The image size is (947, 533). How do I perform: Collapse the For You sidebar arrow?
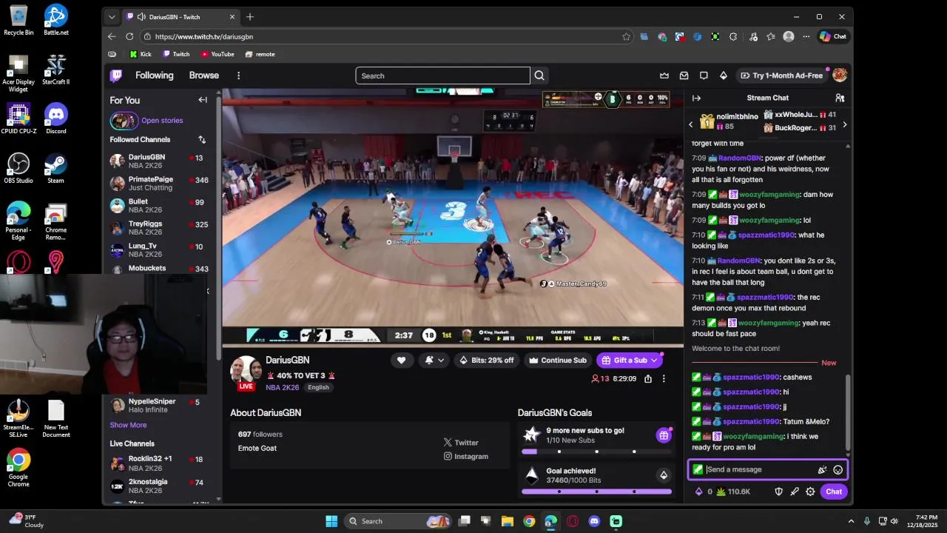(x=203, y=100)
